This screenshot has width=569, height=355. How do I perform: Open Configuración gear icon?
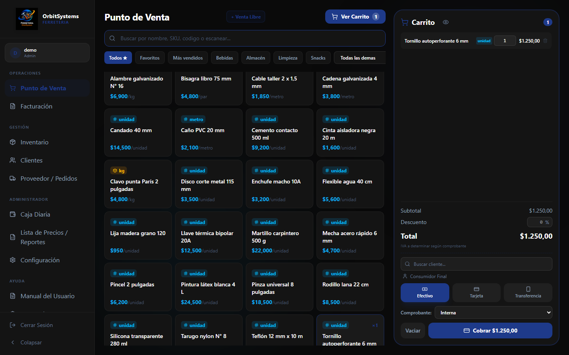(x=13, y=260)
